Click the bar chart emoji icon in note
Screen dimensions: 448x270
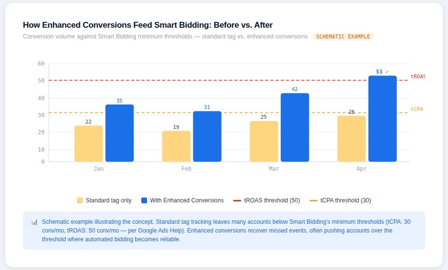[x=34, y=222]
